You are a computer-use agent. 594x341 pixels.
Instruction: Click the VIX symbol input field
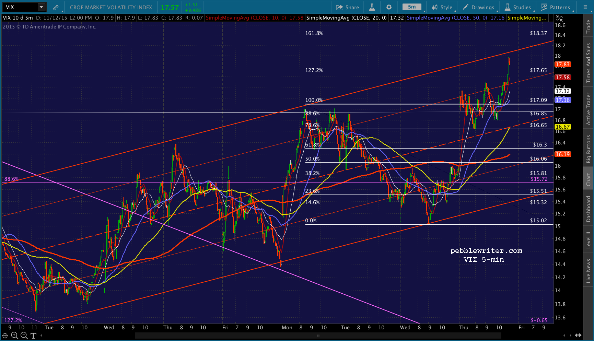[x=20, y=7]
